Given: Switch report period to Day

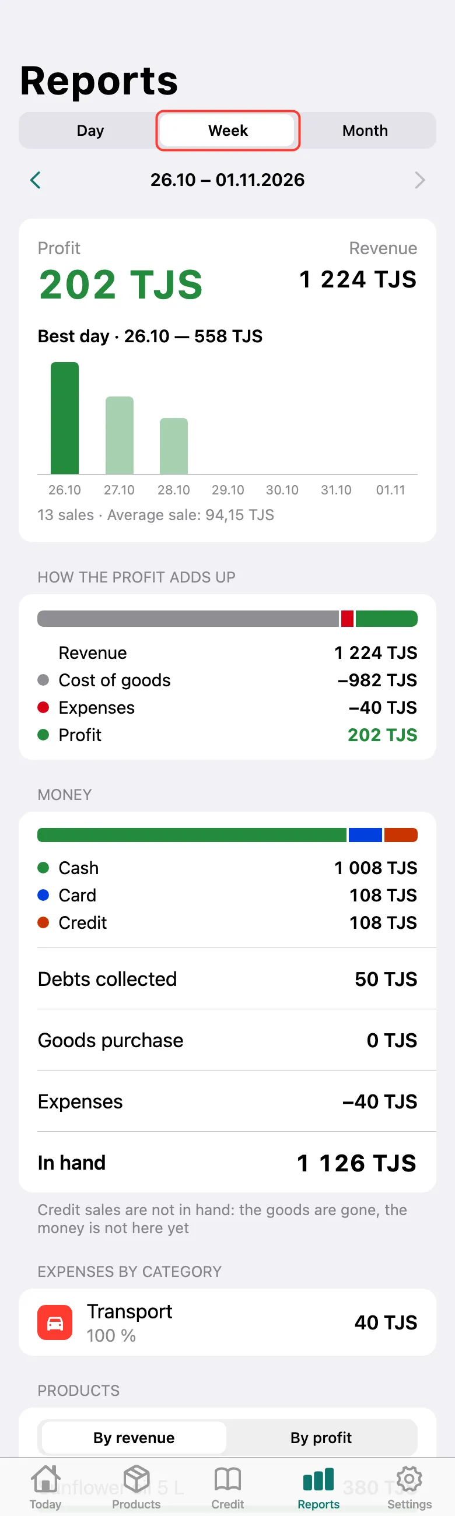Looking at the screenshot, I should pos(90,131).
